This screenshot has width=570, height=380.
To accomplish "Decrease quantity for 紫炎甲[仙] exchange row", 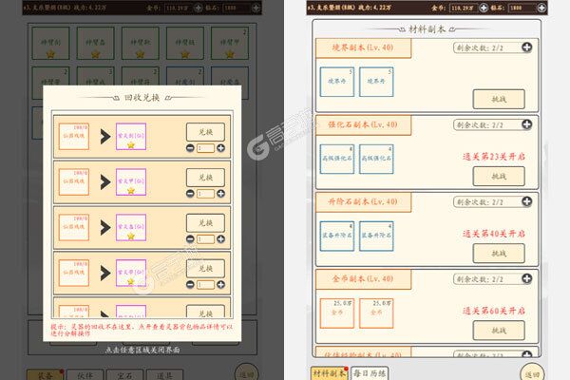I will (x=190, y=194).
